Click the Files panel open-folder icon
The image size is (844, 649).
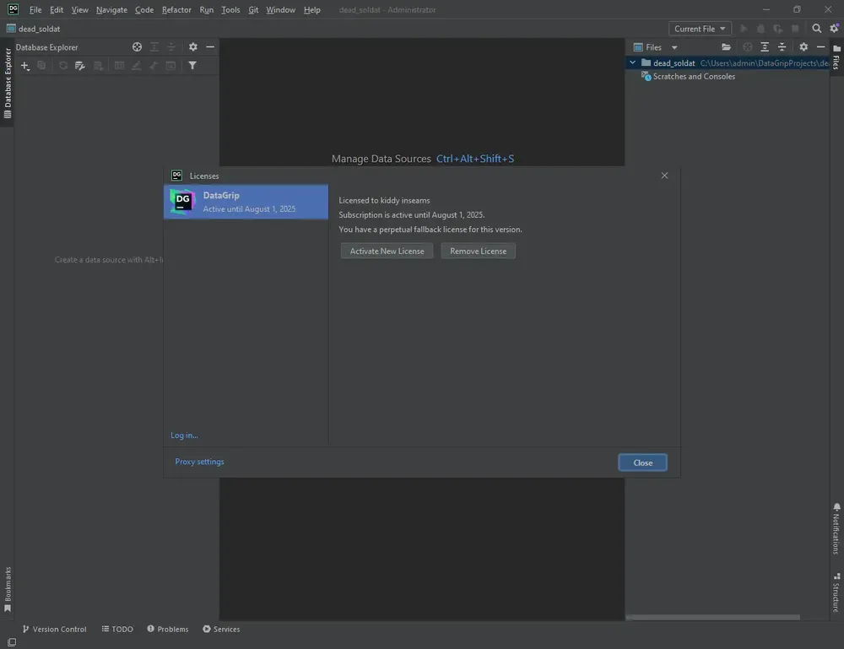pos(726,46)
